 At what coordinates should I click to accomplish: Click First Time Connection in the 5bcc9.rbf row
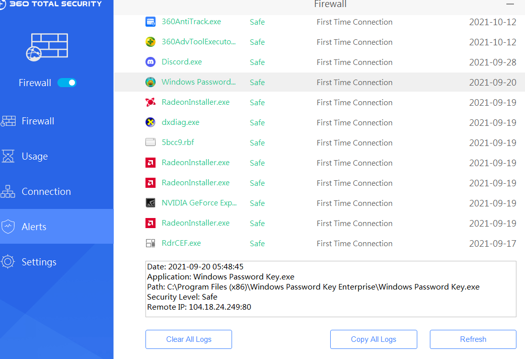pyautogui.click(x=354, y=142)
